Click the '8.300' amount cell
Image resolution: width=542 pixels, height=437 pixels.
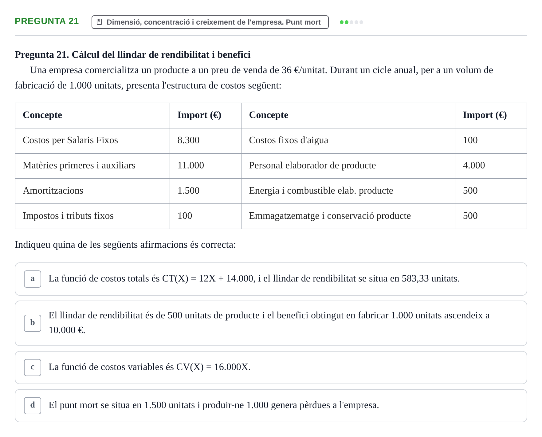click(206, 141)
